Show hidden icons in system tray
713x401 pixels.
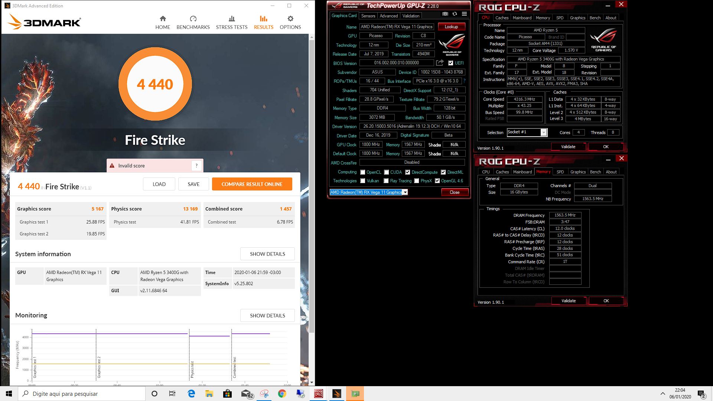point(662,394)
